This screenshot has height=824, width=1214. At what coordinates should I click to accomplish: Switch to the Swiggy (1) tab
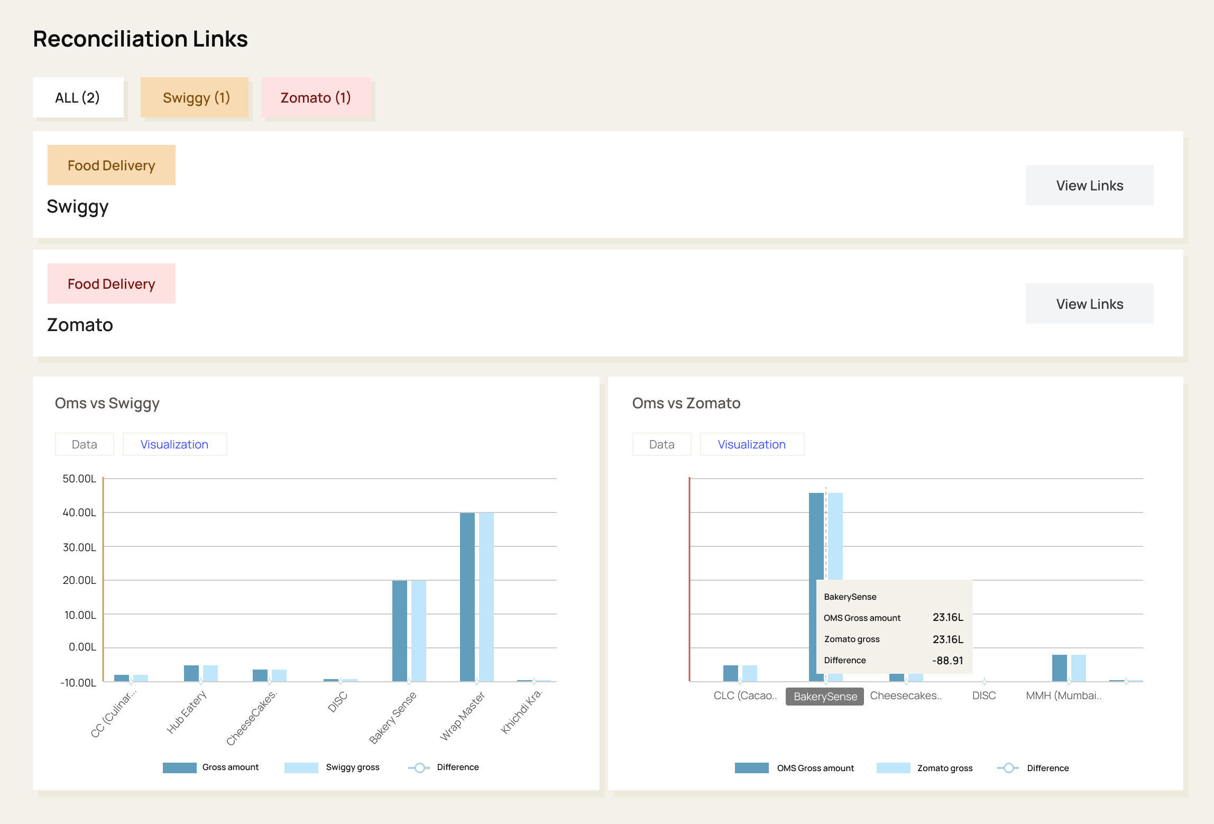coord(195,97)
